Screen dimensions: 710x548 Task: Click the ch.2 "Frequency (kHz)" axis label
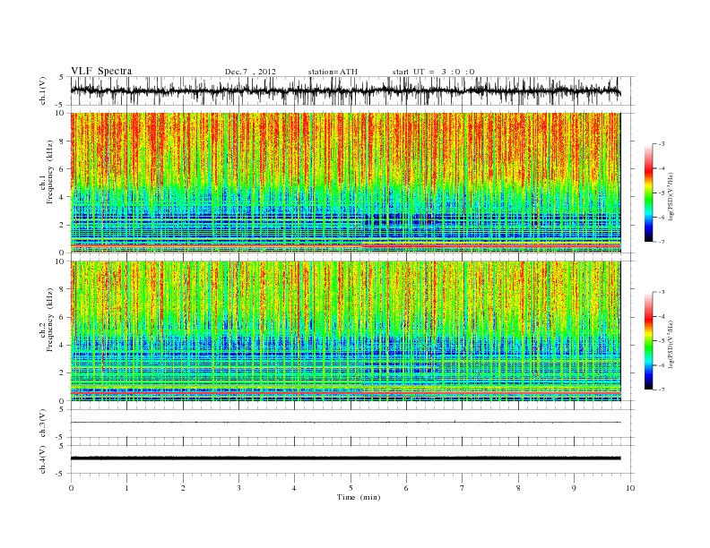pos(50,320)
